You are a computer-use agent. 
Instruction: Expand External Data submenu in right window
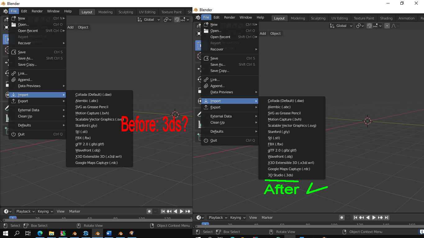(x=230, y=116)
